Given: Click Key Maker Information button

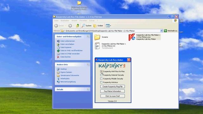Looking at the screenshot, I should coord(113,91).
